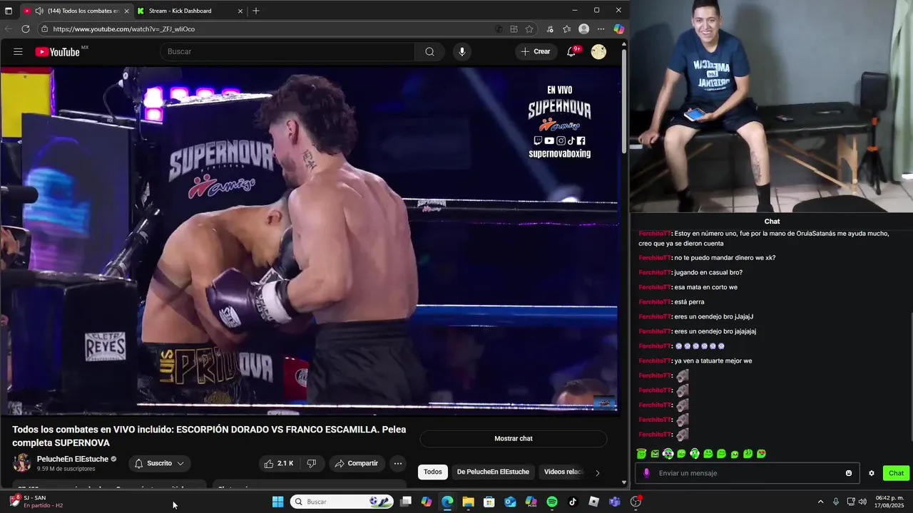The image size is (913, 513).
Task: Select the Videos relacionados chip
Action: (563, 472)
